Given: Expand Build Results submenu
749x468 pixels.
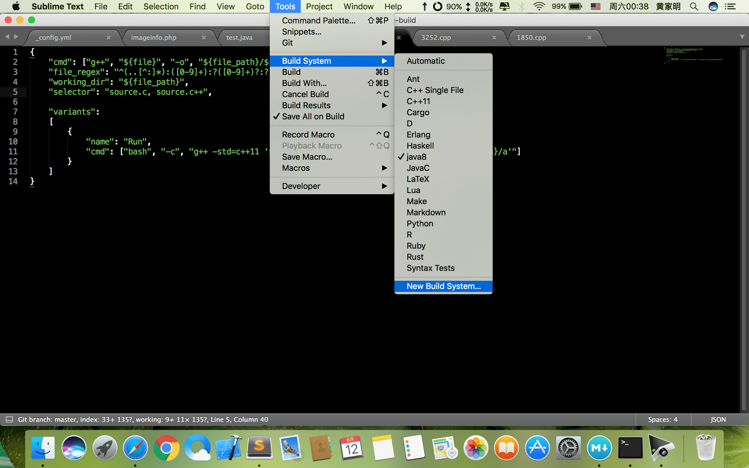Looking at the screenshot, I should pyautogui.click(x=332, y=105).
